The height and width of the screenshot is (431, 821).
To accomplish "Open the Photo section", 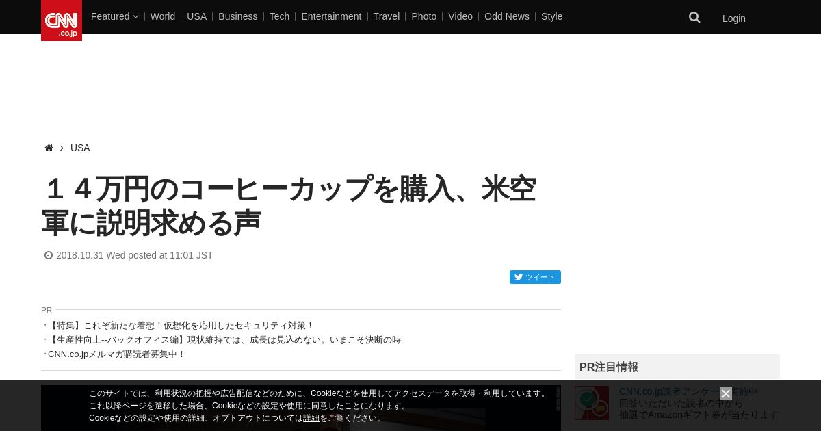I will coord(424,16).
